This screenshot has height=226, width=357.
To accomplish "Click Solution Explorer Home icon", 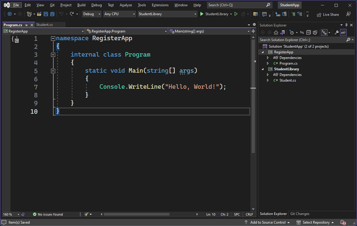I will [x=276, y=32].
